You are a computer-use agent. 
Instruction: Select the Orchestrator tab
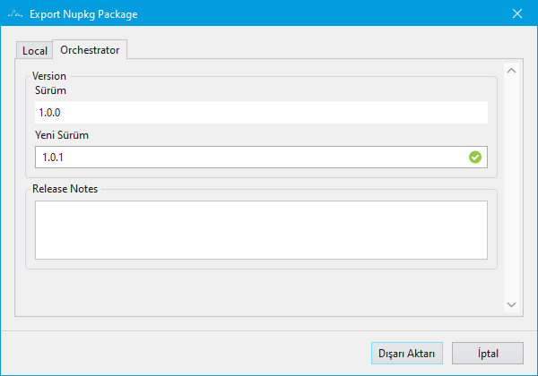(x=90, y=50)
